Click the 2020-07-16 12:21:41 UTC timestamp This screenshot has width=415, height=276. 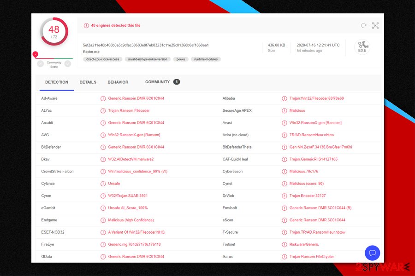click(318, 45)
